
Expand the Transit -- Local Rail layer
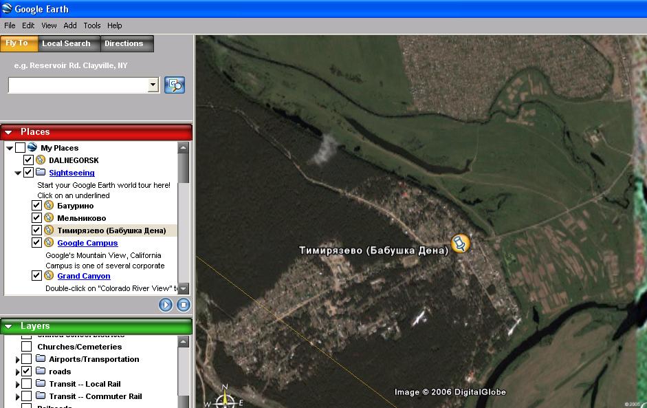coord(18,384)
